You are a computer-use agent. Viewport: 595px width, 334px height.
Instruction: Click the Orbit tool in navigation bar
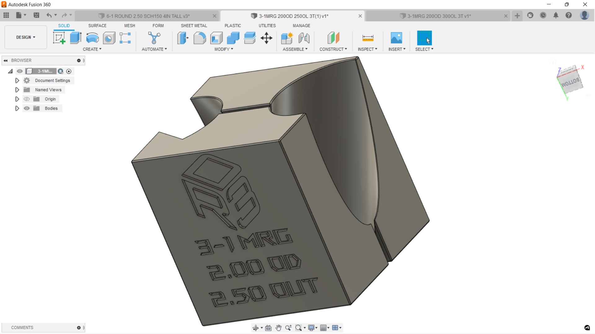(x=255, y=328)
